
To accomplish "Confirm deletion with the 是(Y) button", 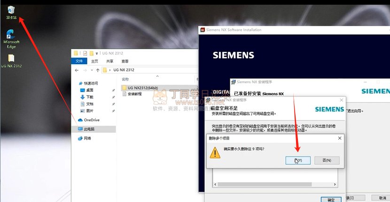I will pos(298,160).
